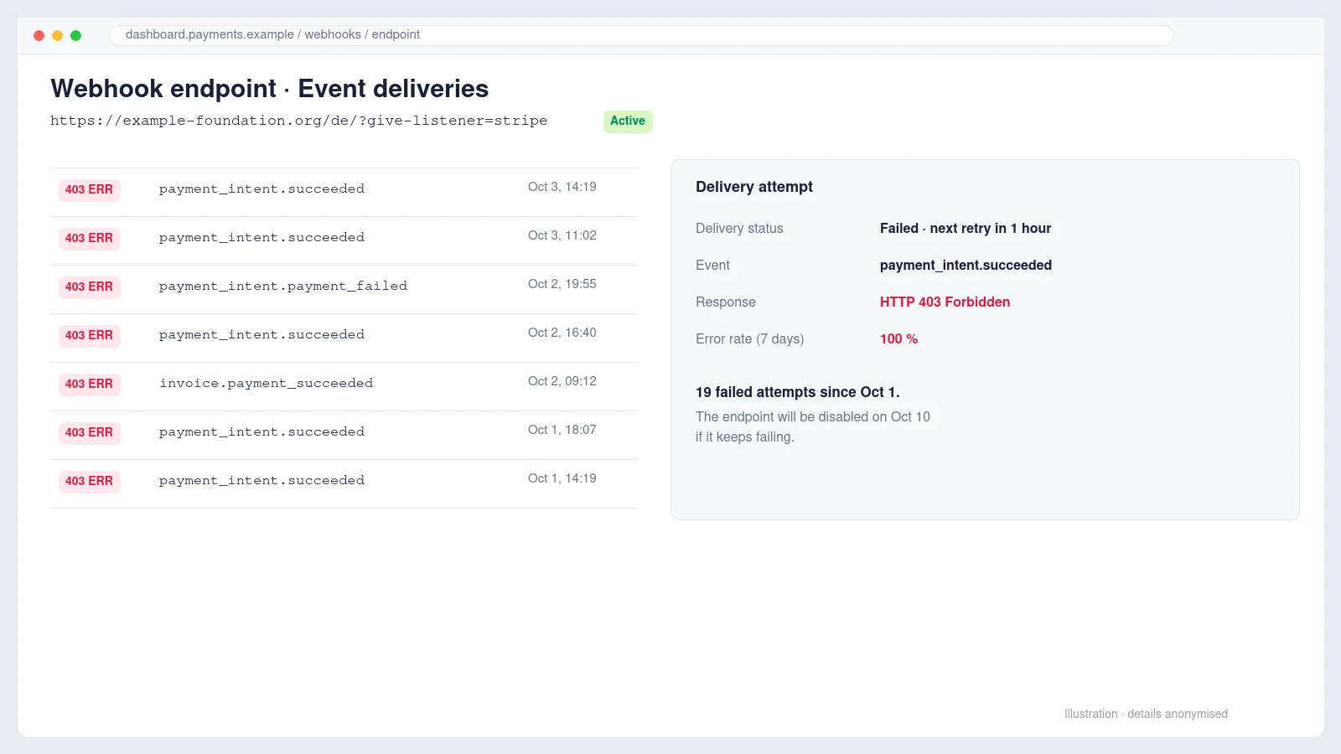
Task: Click the 403 ERR badge for Oct 1, 14:19
Action: tap(90, 482)
